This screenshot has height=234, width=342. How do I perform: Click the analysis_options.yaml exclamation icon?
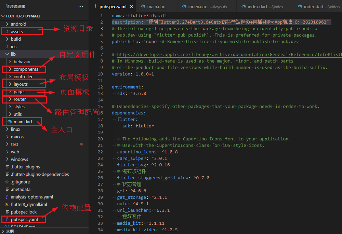7,197
